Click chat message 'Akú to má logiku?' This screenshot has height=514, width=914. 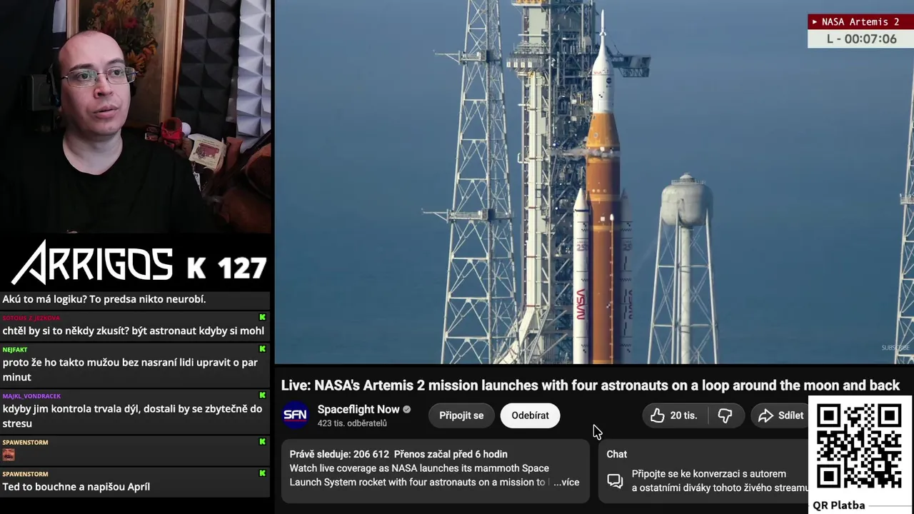point(104,299)
